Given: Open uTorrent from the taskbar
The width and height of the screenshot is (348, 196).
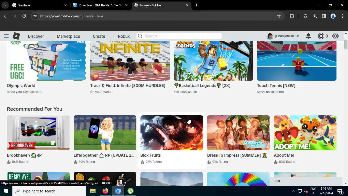Looking at the screenshot, I should click(130, 191).
